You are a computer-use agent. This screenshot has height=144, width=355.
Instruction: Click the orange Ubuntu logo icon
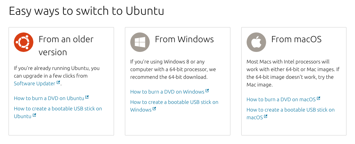coord(24,42)
